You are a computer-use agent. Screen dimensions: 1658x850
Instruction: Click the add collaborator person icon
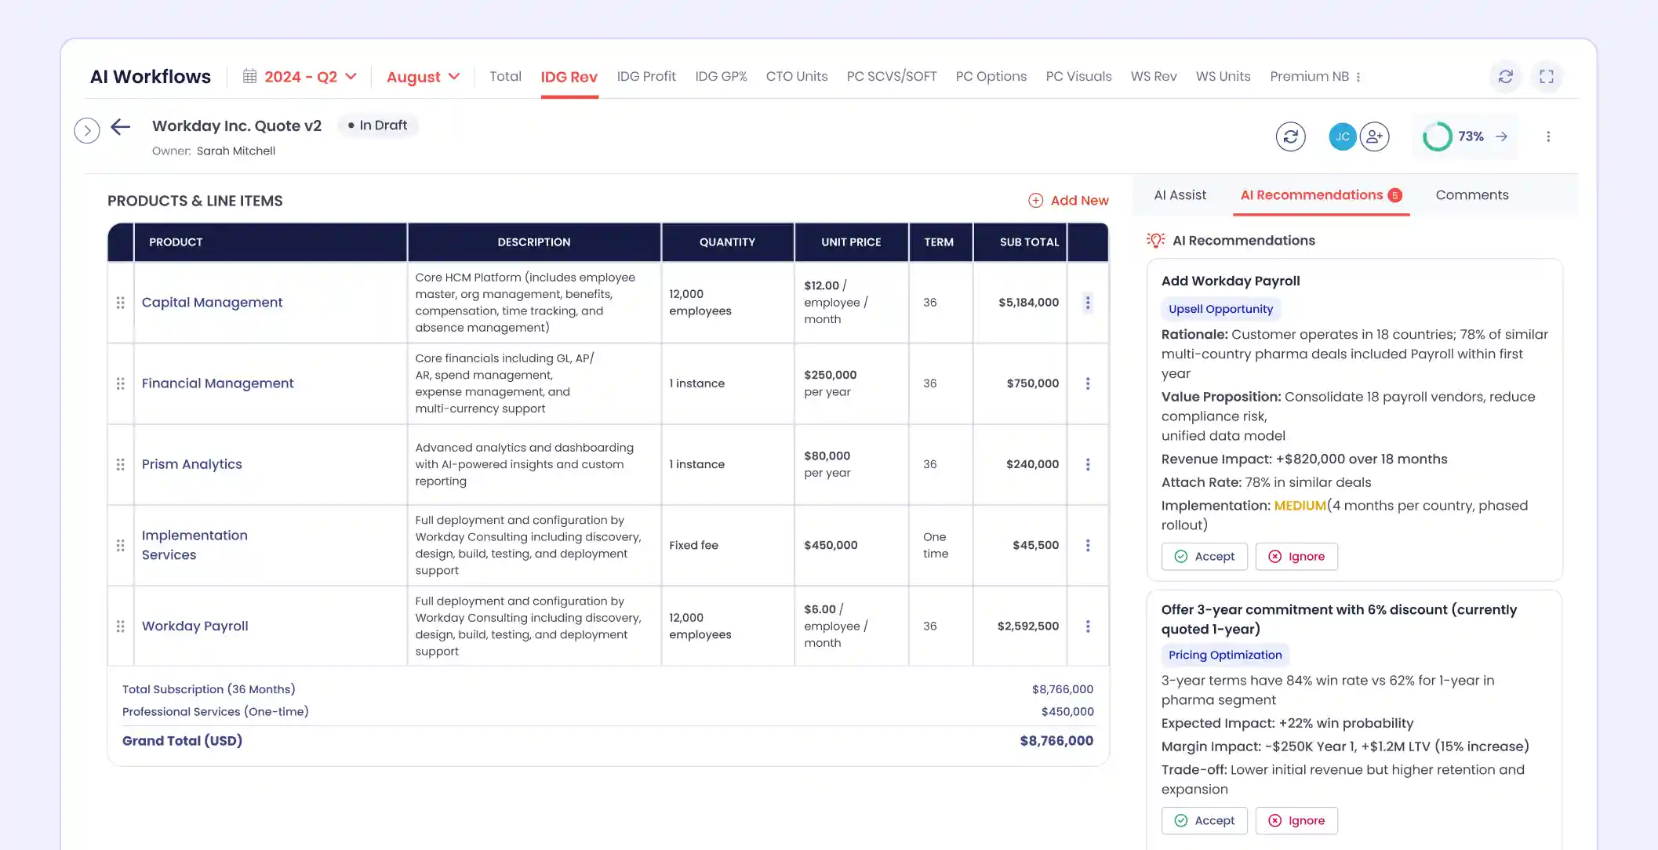pyautogui.click(x=1374, y=136)
